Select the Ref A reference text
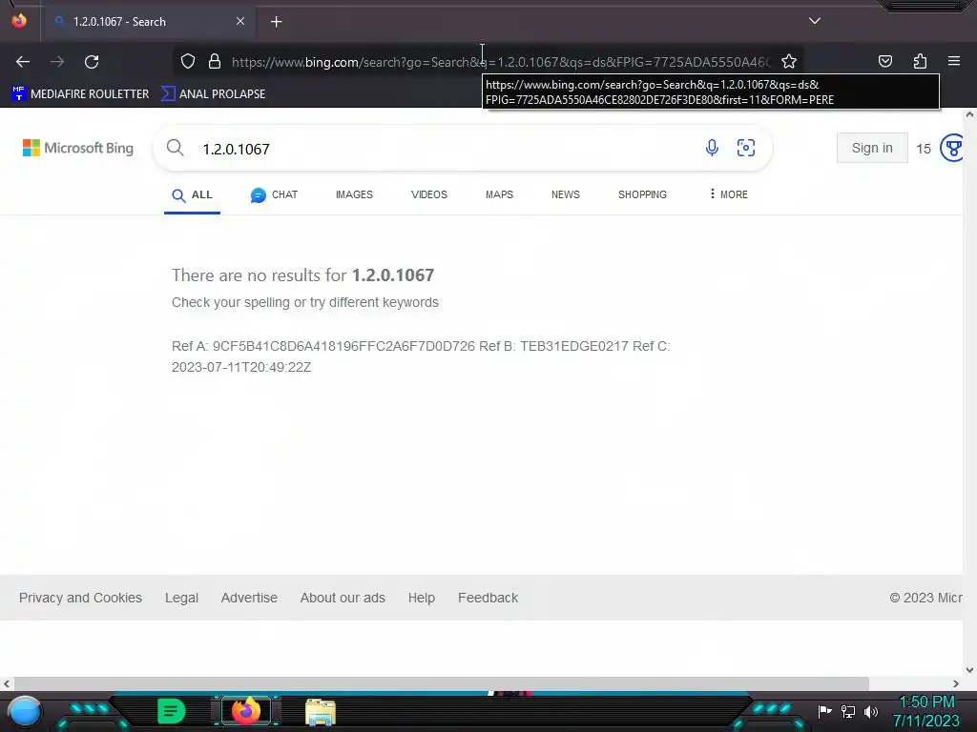Image resolution: width=977 pixels, height=732 pixels. pos(323,346)
